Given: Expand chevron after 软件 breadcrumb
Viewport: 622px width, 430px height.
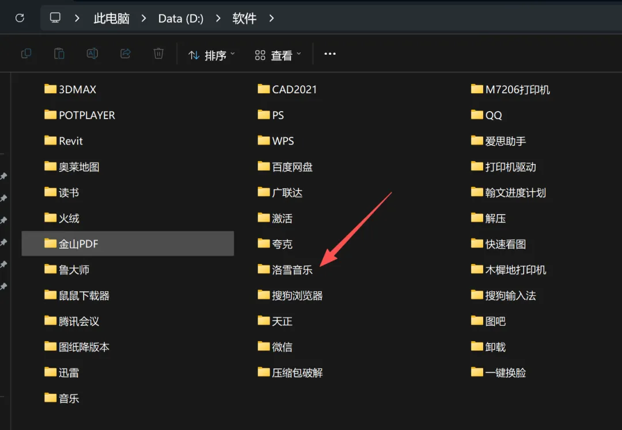Looking at the screenshot, I should tap(271, 18).
